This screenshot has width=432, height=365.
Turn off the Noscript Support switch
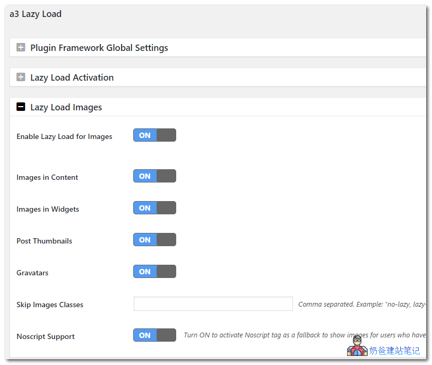tap(154, 335)
